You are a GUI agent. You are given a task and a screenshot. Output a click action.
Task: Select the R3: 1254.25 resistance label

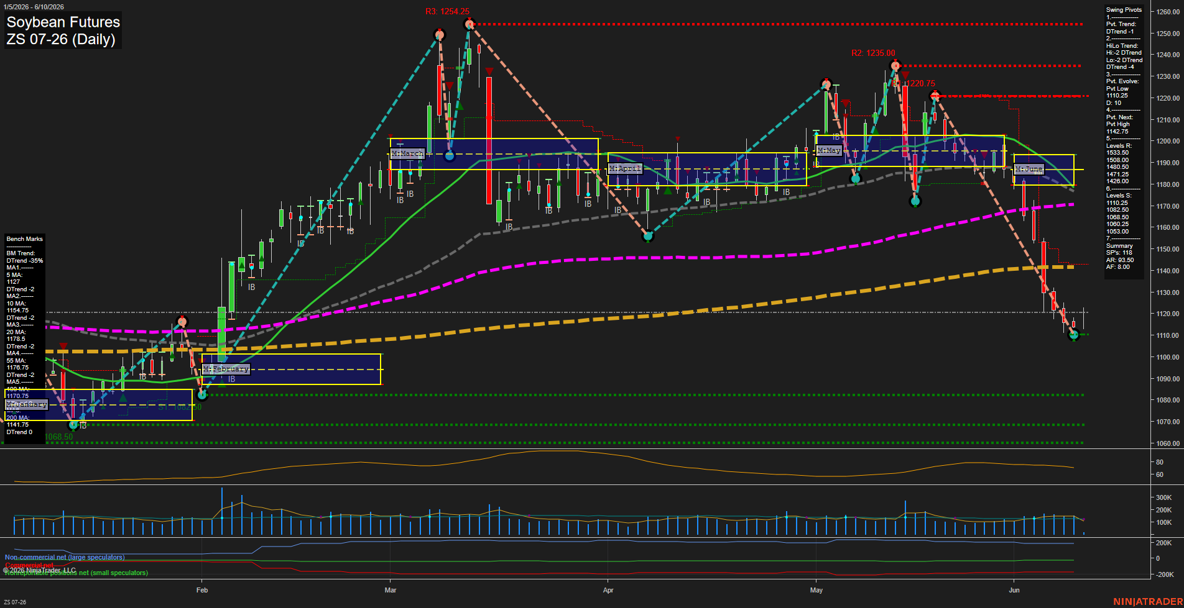(447, 11)
